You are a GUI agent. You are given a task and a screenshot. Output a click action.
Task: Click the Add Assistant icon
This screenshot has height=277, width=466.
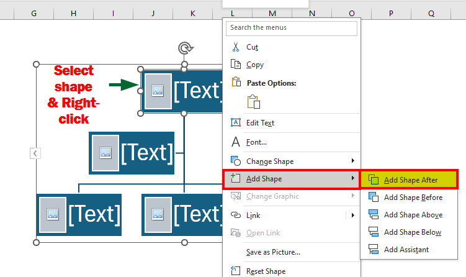pyautogui.click(x=374, y=249)
